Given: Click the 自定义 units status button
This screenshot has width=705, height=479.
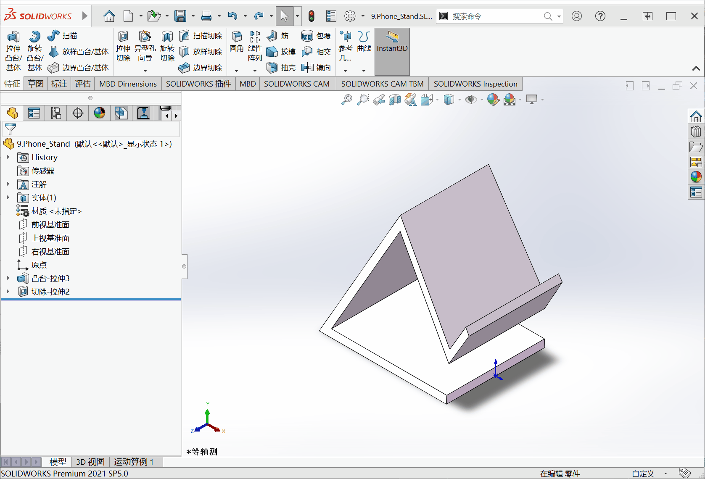Looking at the screenshot, I should (x=643, y=474).
